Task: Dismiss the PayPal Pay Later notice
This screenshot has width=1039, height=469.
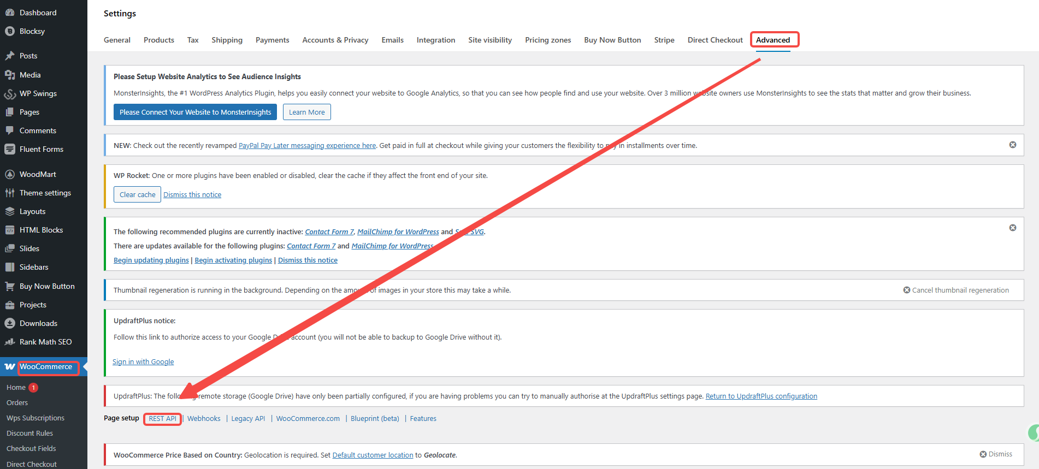Action: (x=1012, y=145)
